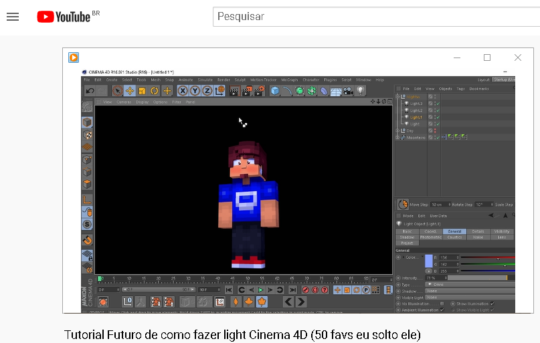
Task: Open the Objects menu in Object Manager
Action: [x=445, y=89]
